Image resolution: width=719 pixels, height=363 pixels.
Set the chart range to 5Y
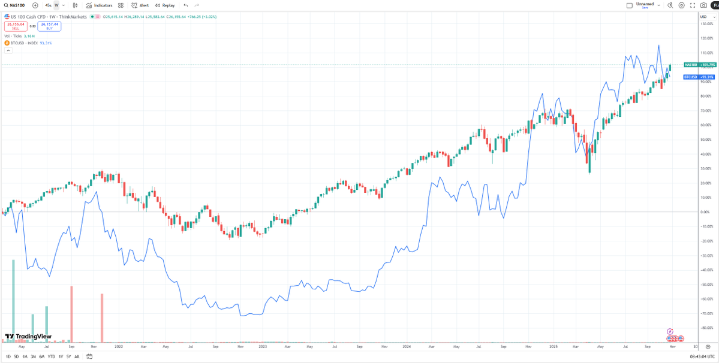[x=68, y=356]
